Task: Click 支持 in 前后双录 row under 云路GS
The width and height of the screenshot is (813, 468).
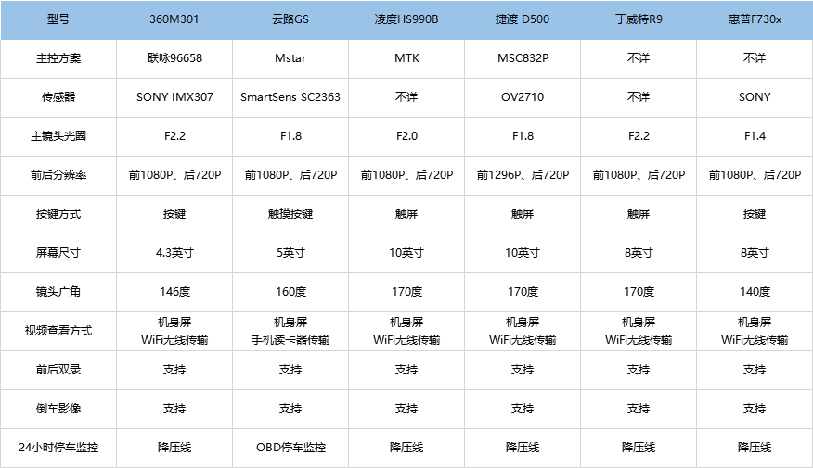Action: point(290,370)
